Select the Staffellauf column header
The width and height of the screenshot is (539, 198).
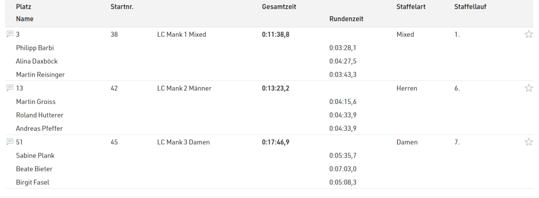click(x=470, y=6)
